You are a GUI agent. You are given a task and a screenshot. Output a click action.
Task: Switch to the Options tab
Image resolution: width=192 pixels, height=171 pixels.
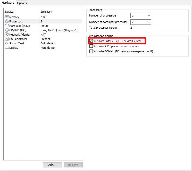22,3
